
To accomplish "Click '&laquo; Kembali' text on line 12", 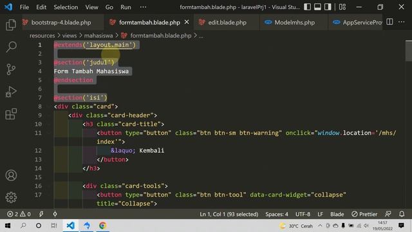I will coord(137,150).
